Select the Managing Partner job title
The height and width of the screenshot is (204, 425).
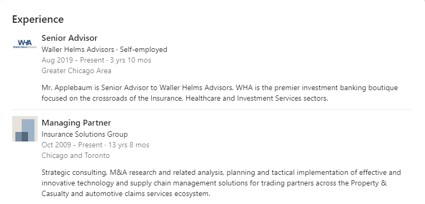tap(76, 122)
